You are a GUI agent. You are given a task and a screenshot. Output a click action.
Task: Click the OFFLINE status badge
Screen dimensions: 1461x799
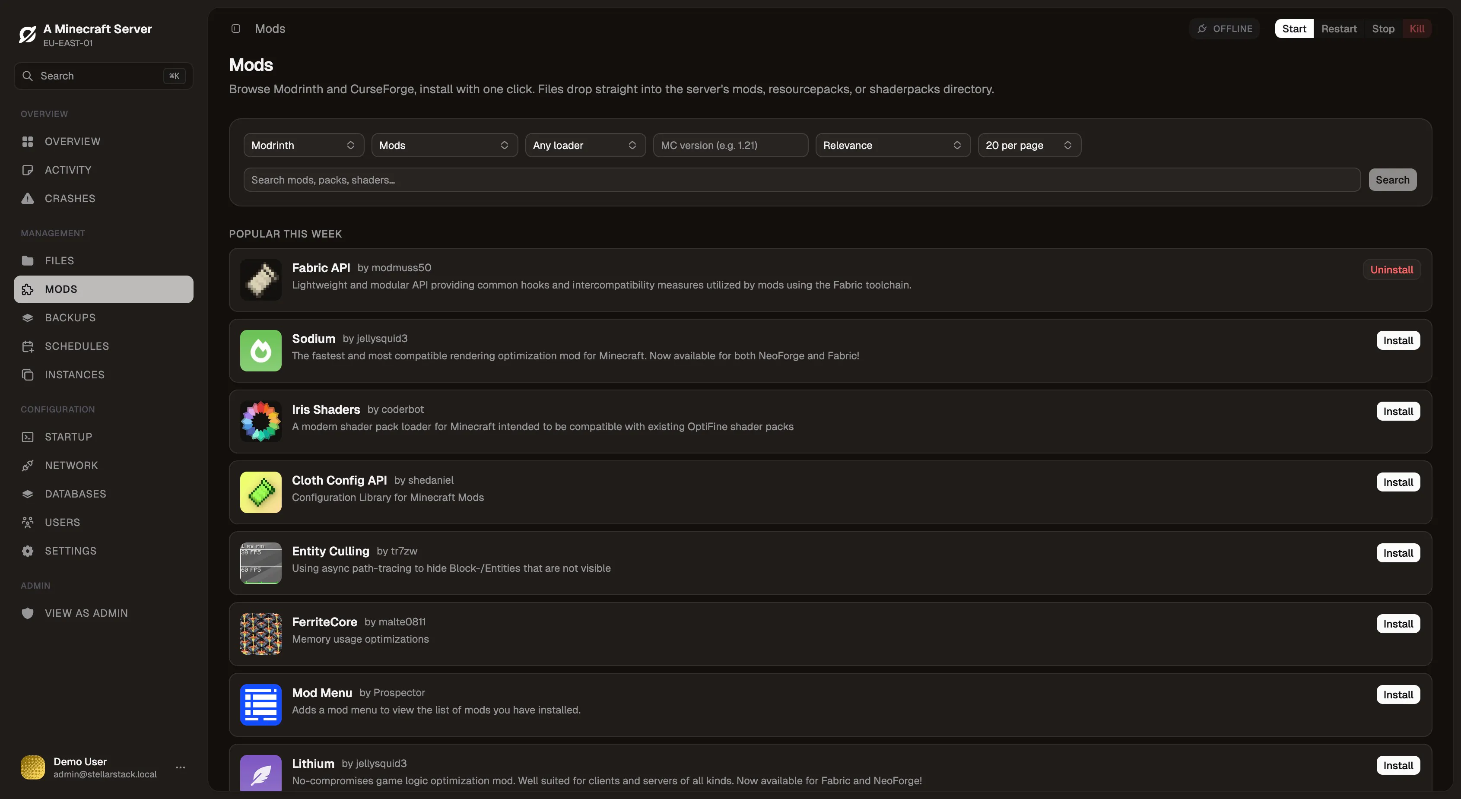click(1225, 29)
